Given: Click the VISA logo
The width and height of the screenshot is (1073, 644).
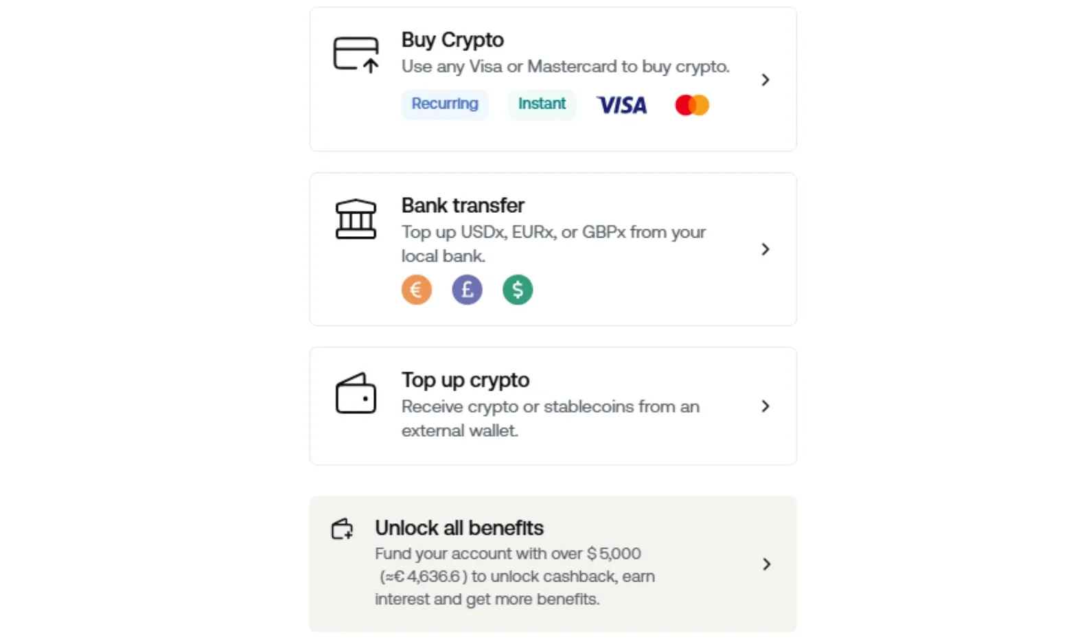Looking at the screenshot, I should pos(622,105).
